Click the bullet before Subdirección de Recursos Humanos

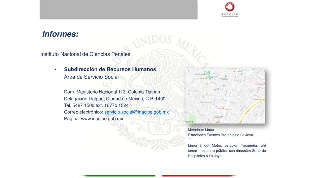pyautogui.click(x=55, y=70)
